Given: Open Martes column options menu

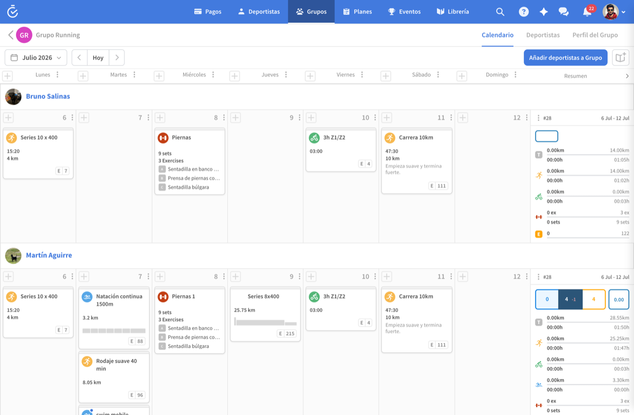Looking at the screenshot, I should pos(134,75).
